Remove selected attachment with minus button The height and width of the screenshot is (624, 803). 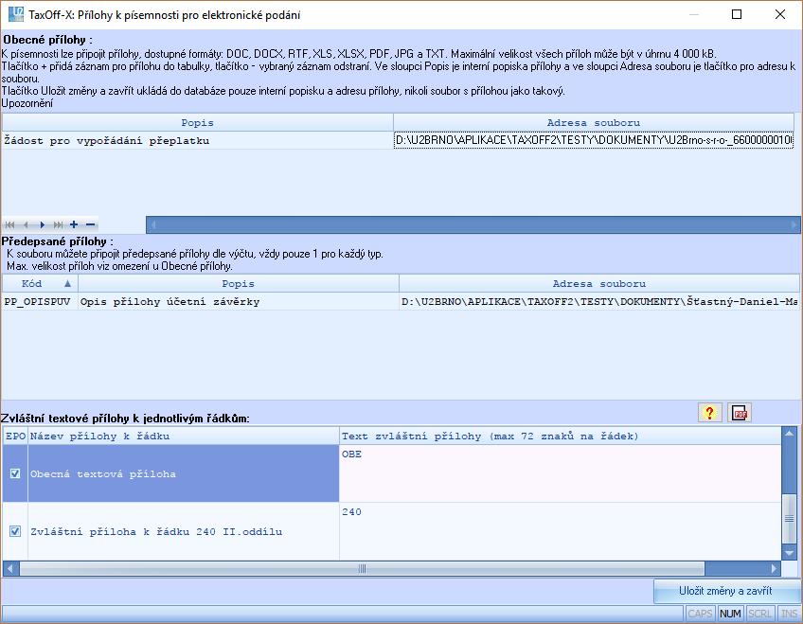[x=91, y=224]
